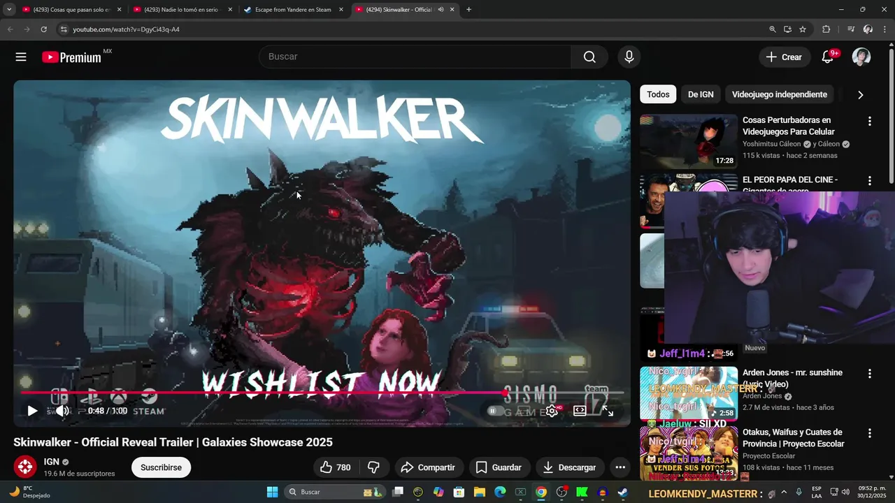Mute the video volume
This screenshot has width=895, height=503.
[62, 411]
